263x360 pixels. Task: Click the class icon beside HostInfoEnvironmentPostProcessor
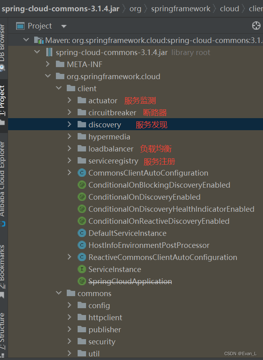82,245
